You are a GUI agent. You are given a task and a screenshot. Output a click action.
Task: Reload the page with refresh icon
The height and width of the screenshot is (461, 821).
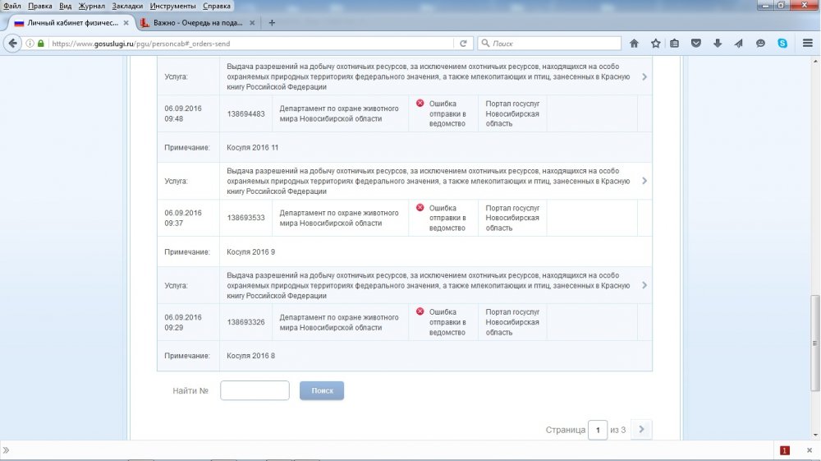[464, 44]
